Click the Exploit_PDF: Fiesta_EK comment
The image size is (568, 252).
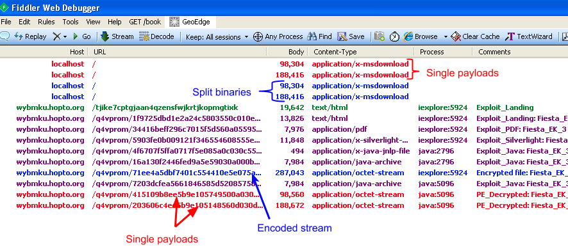coord(522,129)
